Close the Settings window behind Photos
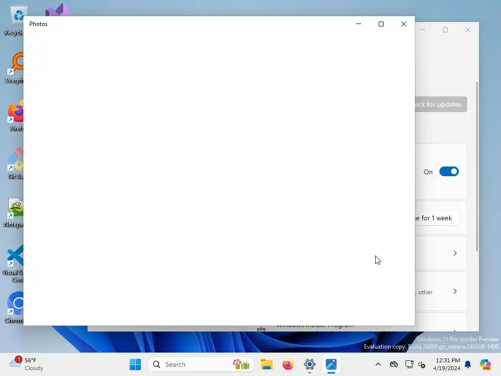Screen dimensions: 501x376 pos(468,30)
